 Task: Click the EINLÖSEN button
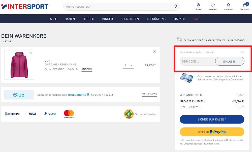[x=230, y=61]
